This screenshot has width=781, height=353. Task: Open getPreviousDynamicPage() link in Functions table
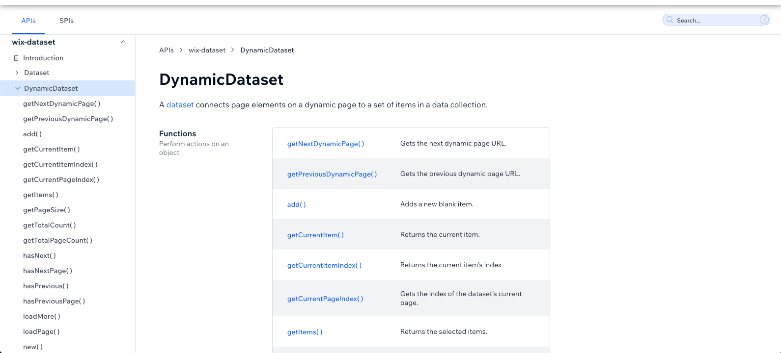click(332, 174)
